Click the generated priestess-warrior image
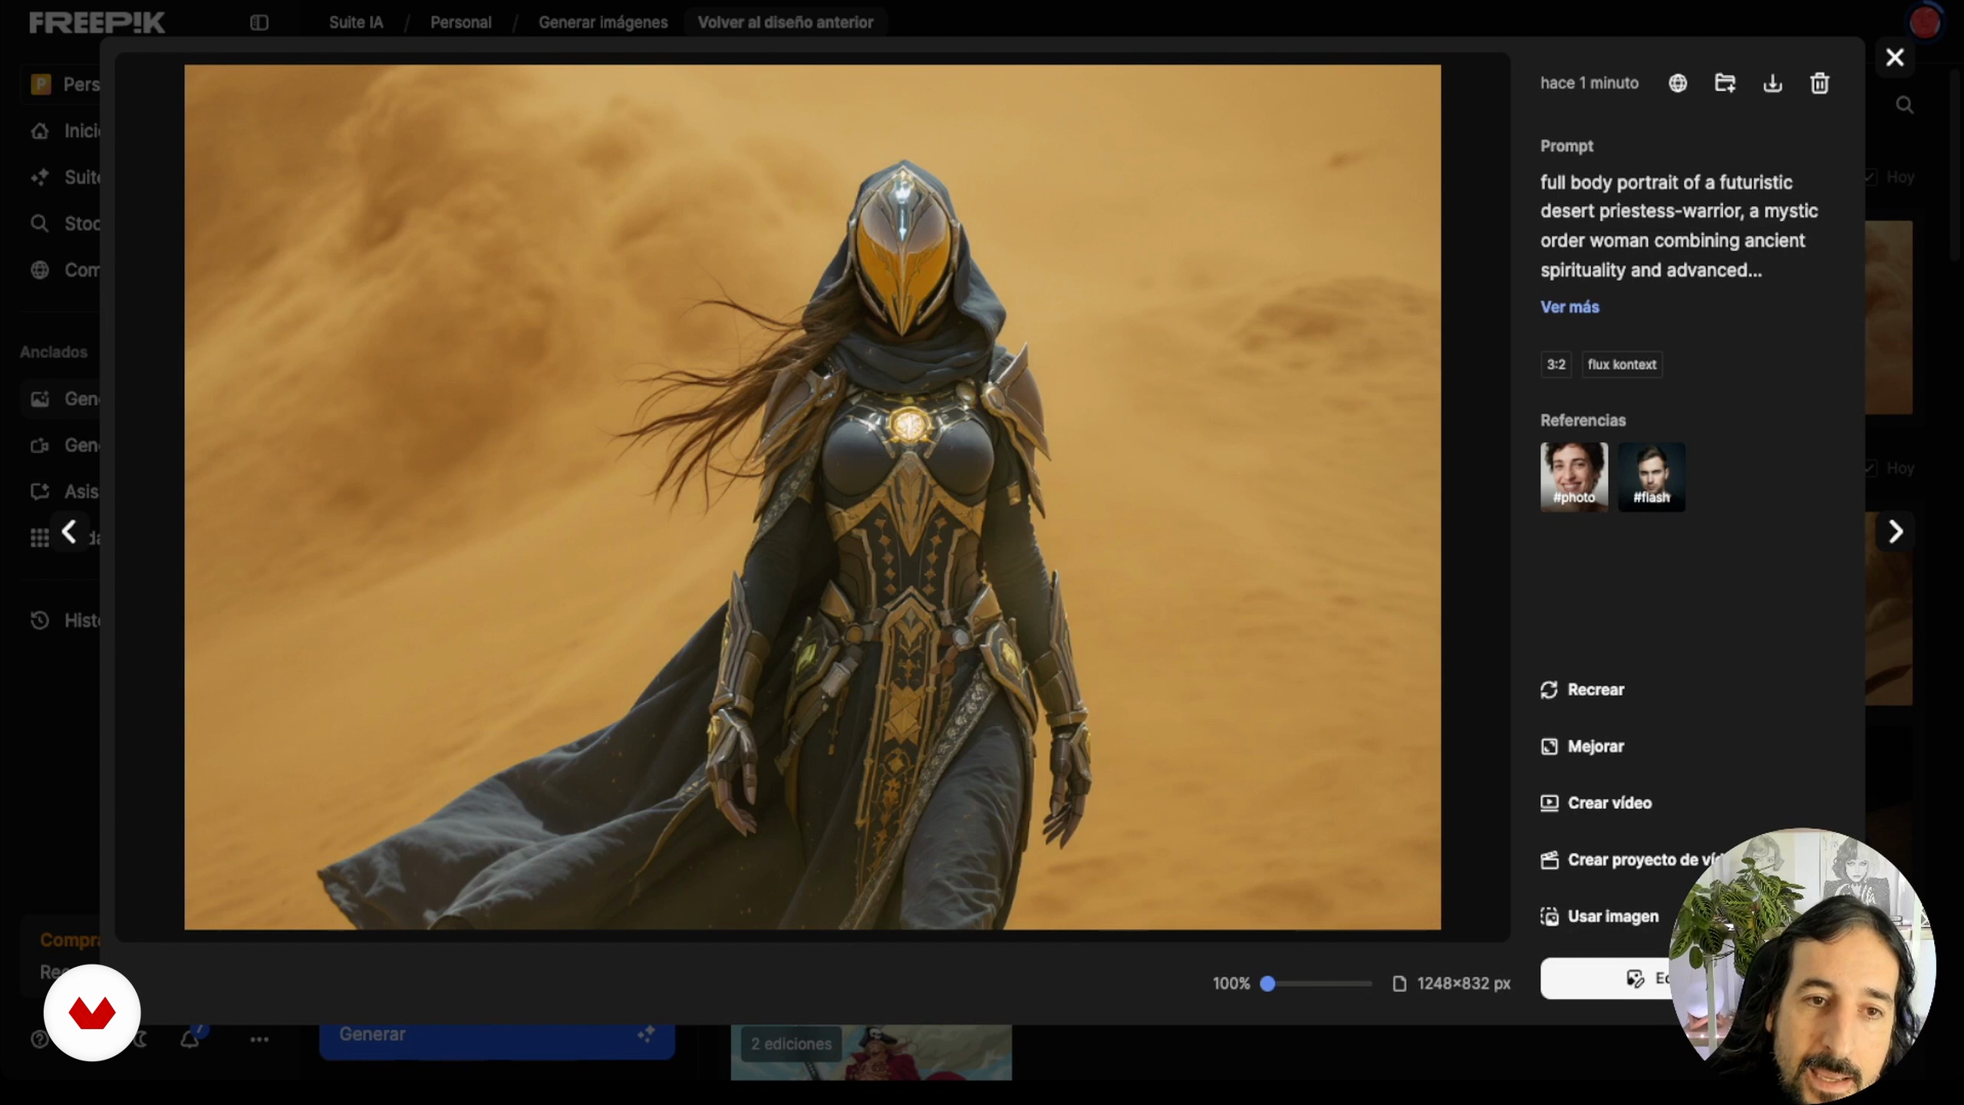Screen dimensions: 1964x1105 [x=812, y=497]
